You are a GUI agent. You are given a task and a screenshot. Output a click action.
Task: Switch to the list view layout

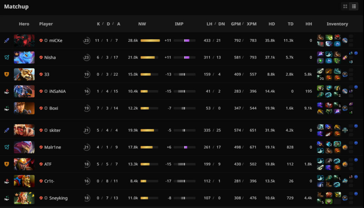[354, 6]
